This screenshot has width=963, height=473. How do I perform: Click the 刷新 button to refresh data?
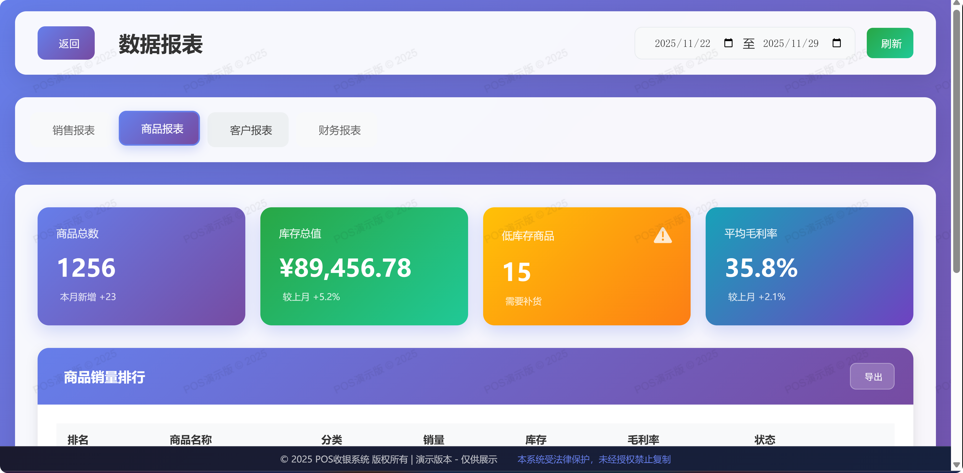point(890,43)
